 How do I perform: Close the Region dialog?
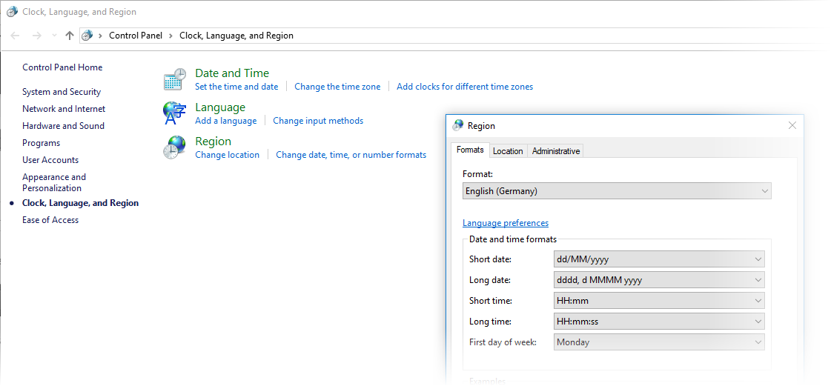pyautogui.click(x=792, y=125)
